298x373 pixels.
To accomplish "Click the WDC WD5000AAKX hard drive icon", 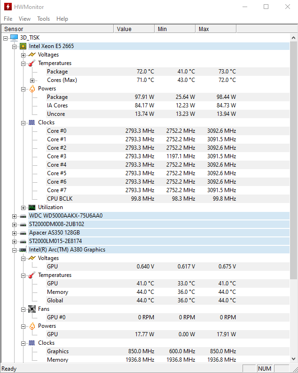I will pos(23,216).
